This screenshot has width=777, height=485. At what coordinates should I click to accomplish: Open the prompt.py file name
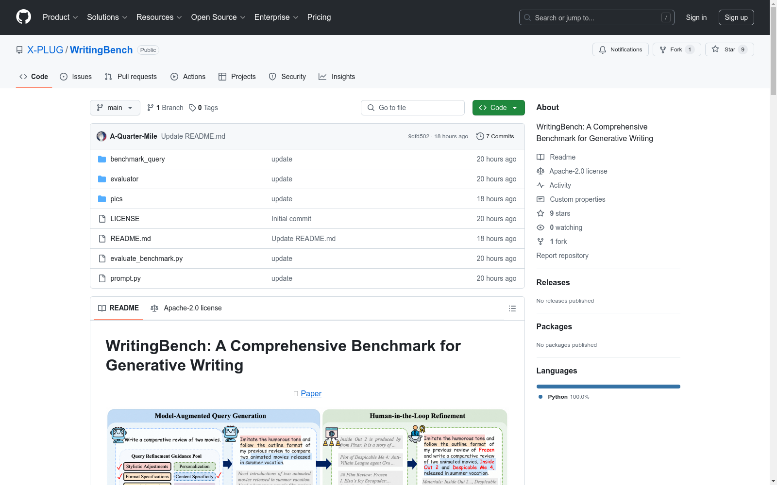coord(125,278)
